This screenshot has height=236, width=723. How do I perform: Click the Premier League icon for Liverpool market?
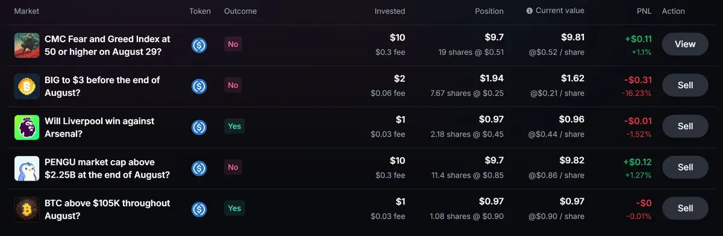click(27, 127)
